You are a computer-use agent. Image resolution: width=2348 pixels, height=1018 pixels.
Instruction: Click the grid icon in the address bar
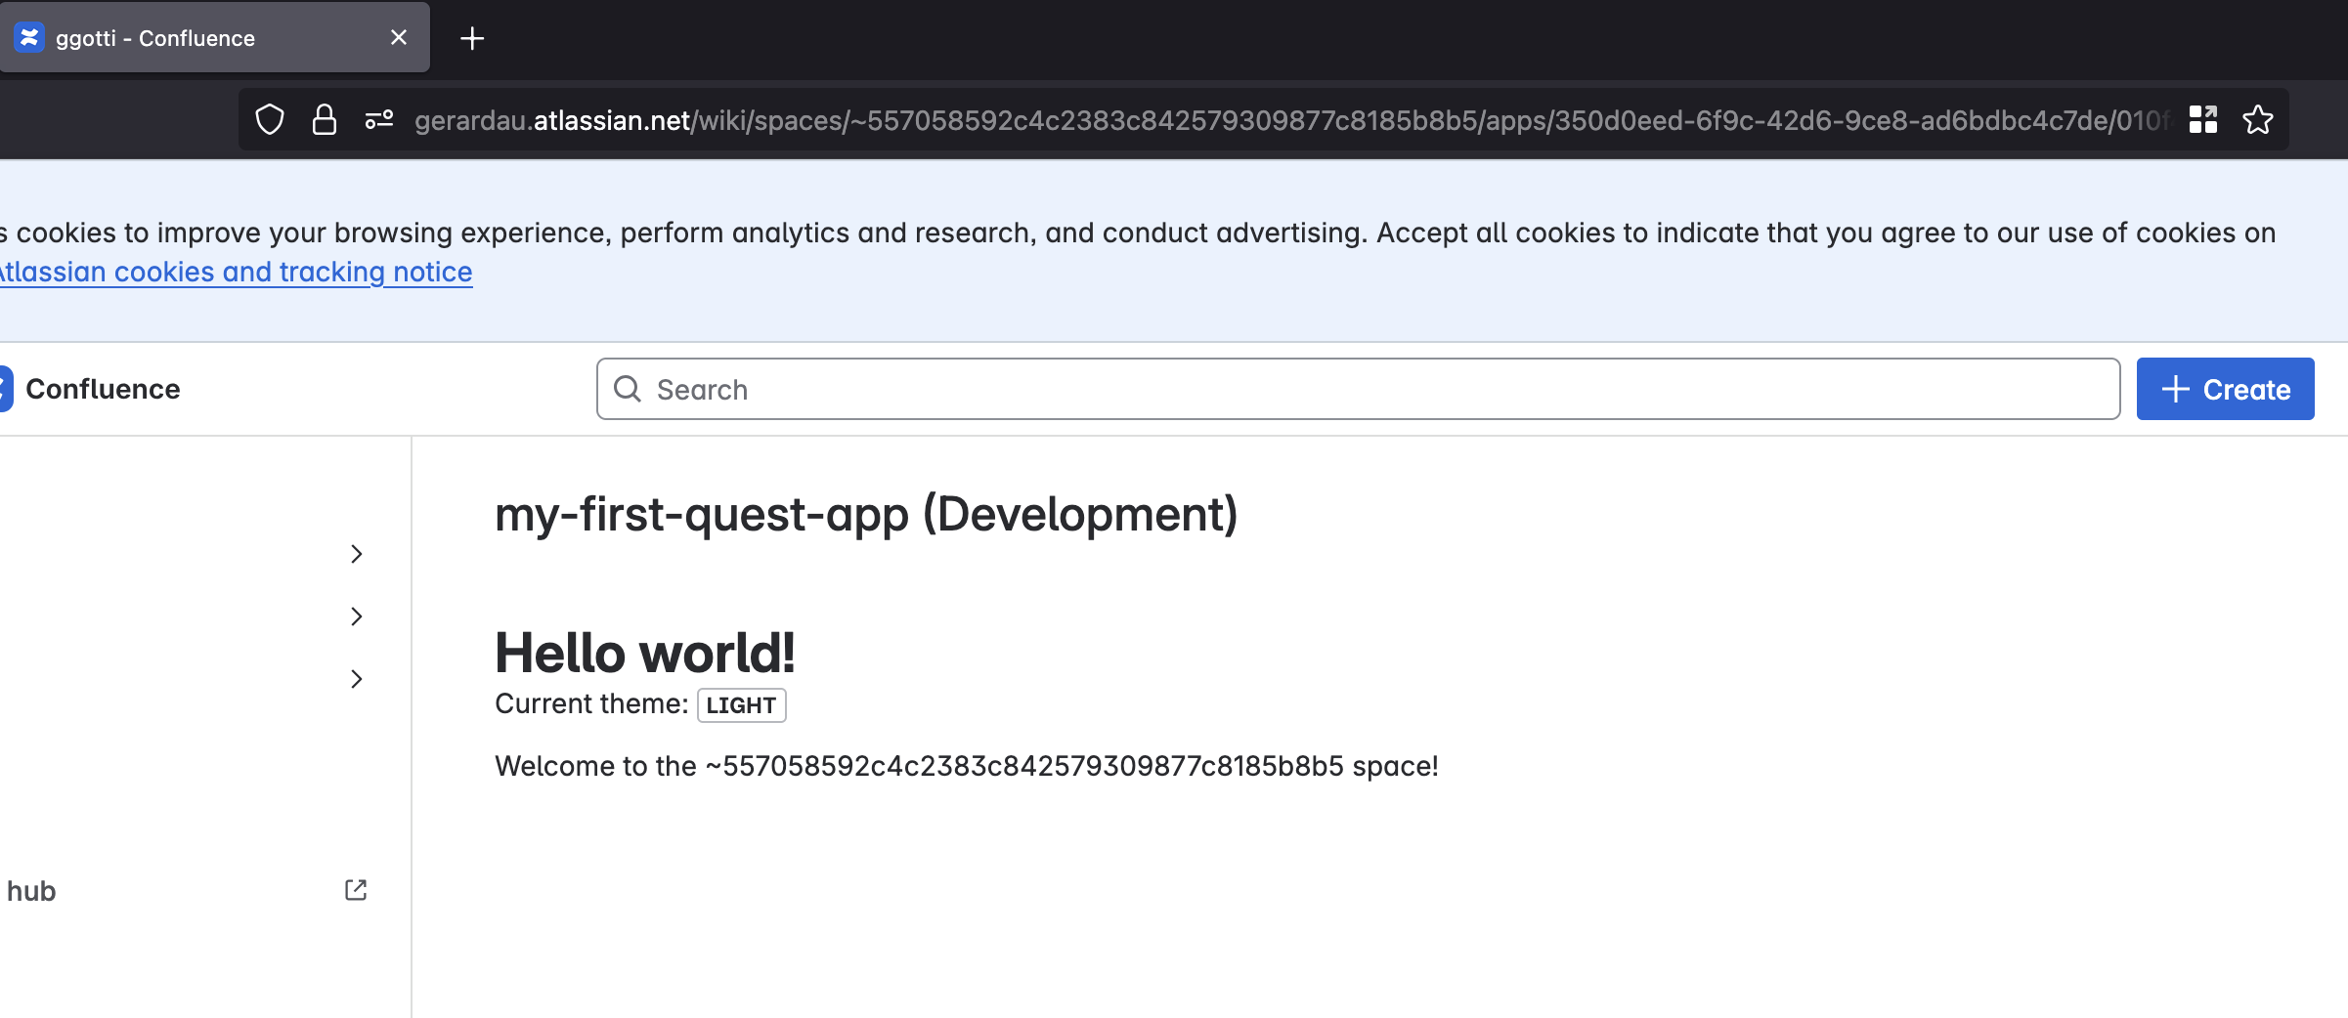pyautogui.click(x=2202, y=120)
